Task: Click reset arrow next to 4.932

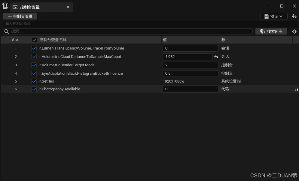Action: pos(216,57)
